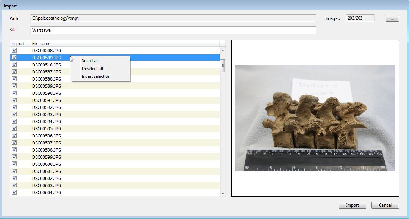The width and height of the screenshot is (409, 219).
Task: Click the browse folder button (...)
Action: 392,18
